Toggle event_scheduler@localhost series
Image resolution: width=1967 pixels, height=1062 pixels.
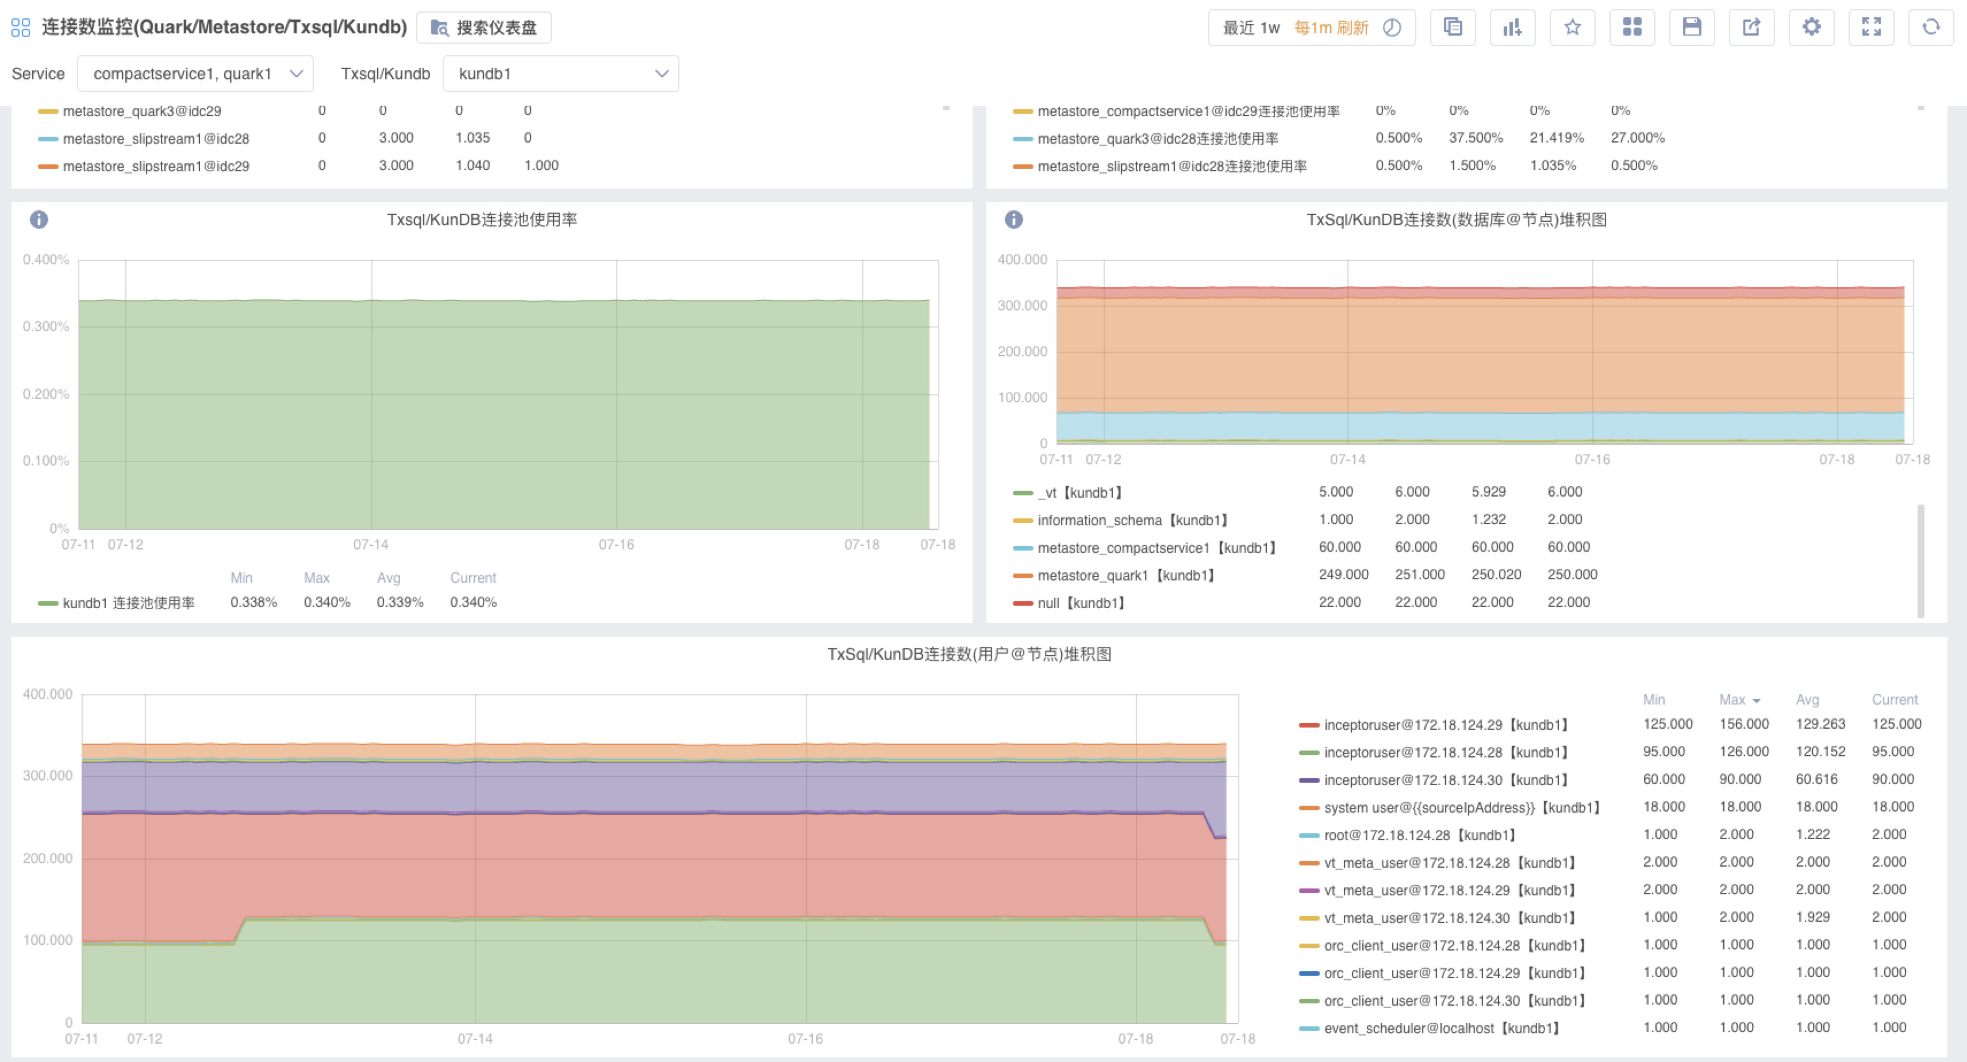coord(1442,1029)
